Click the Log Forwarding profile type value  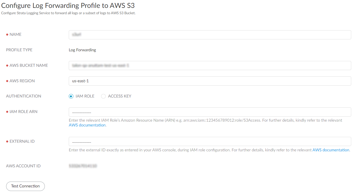[x=82, y=50]
